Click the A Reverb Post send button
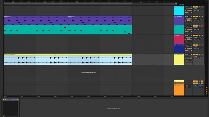The height and width of the screenshot is (117, 209). tap(202, 81)
